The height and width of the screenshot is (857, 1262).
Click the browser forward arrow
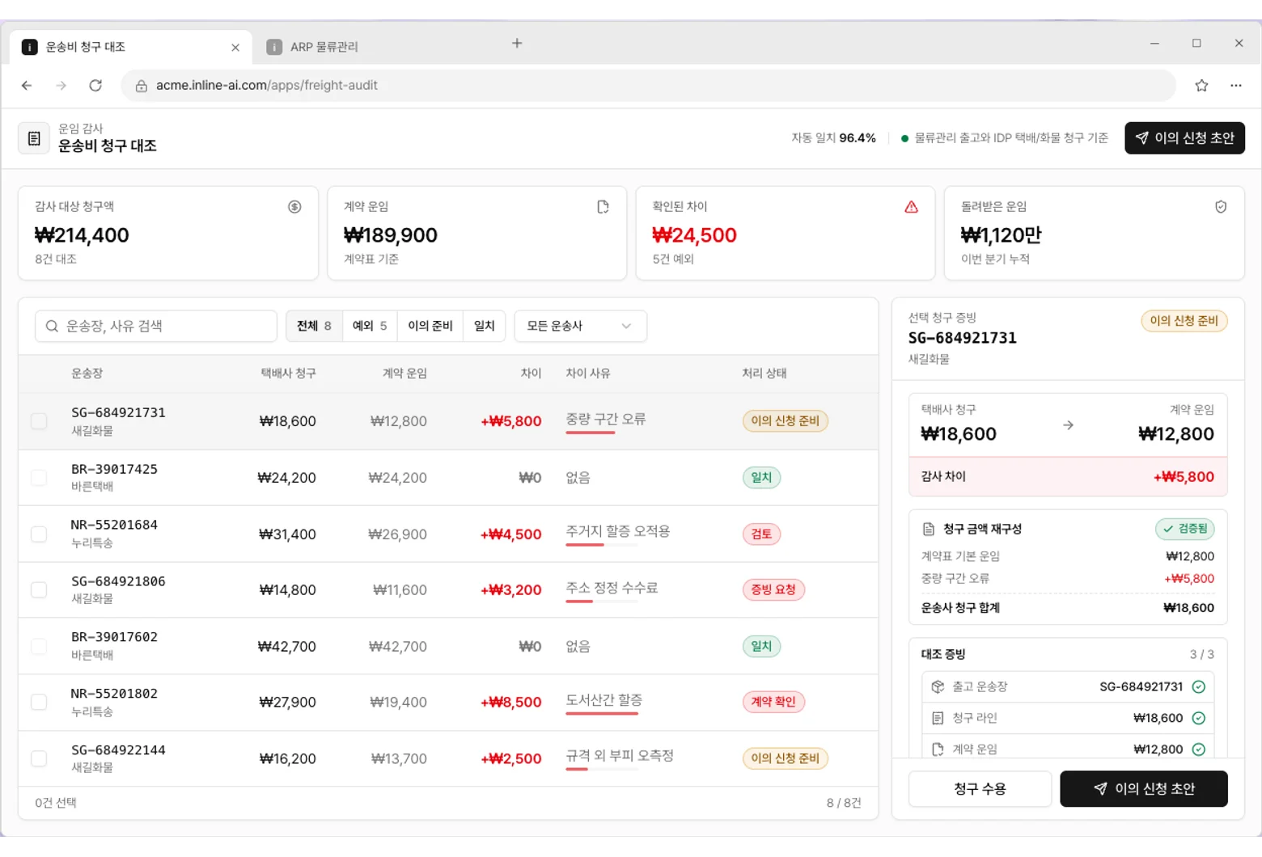point(61,86)
